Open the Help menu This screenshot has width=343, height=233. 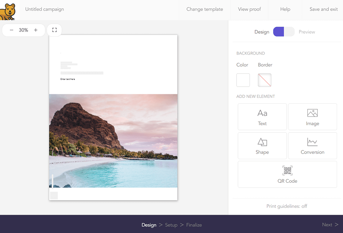285,9
